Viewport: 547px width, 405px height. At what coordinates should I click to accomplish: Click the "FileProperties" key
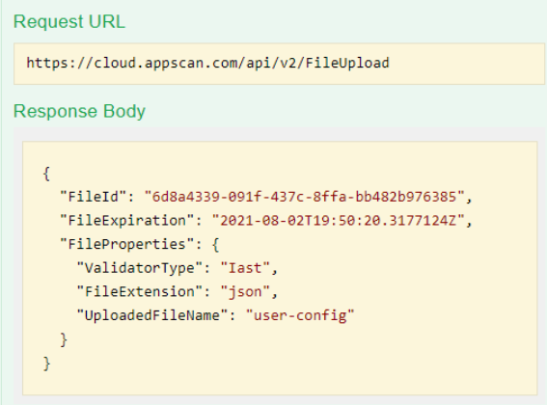coord(126,244)
